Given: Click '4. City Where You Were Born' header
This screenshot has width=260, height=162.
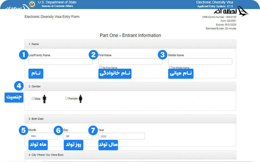Looking at the screenshot, I should coord(130,155).
